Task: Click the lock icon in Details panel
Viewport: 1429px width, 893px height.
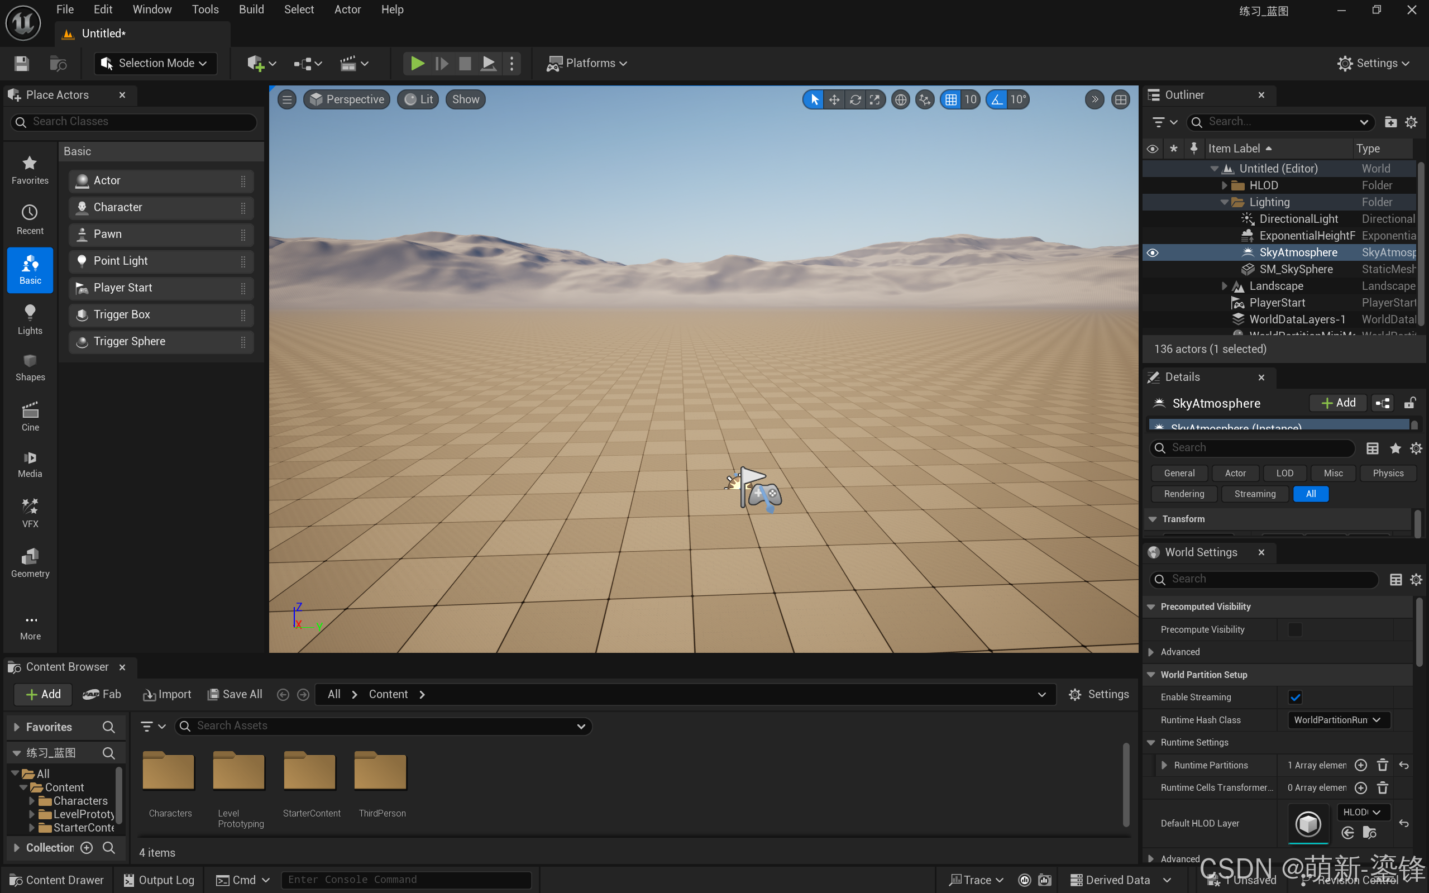Action: (x=1409, y=403)
